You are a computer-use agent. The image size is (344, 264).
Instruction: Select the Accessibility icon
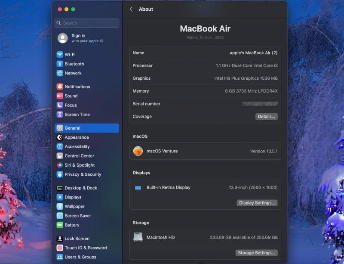[x=60, y=146]
